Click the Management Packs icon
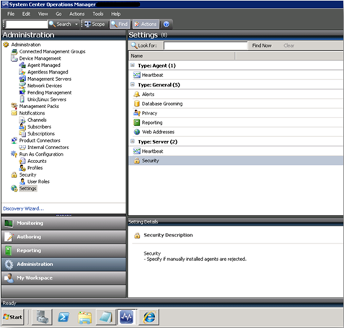The width and height of the screenshot is (344, 328). 14,106
